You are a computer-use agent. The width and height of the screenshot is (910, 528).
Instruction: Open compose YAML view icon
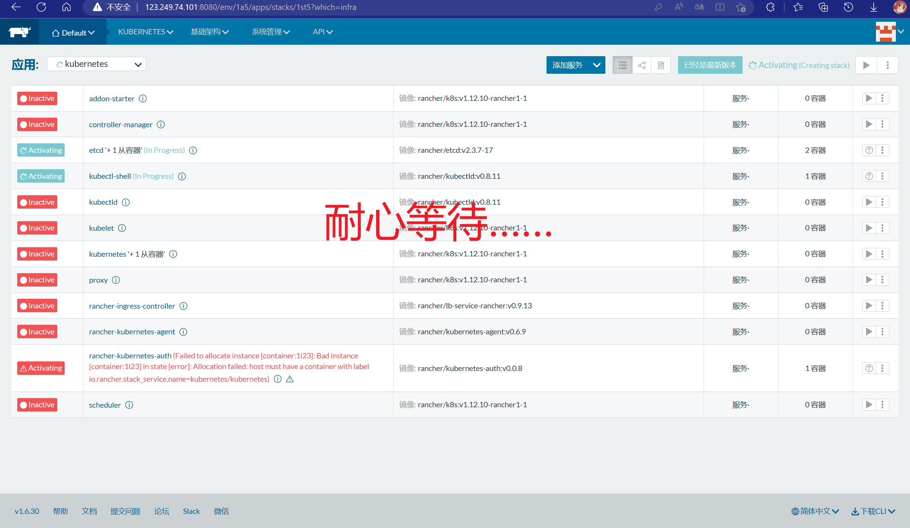tap(661, 65)
